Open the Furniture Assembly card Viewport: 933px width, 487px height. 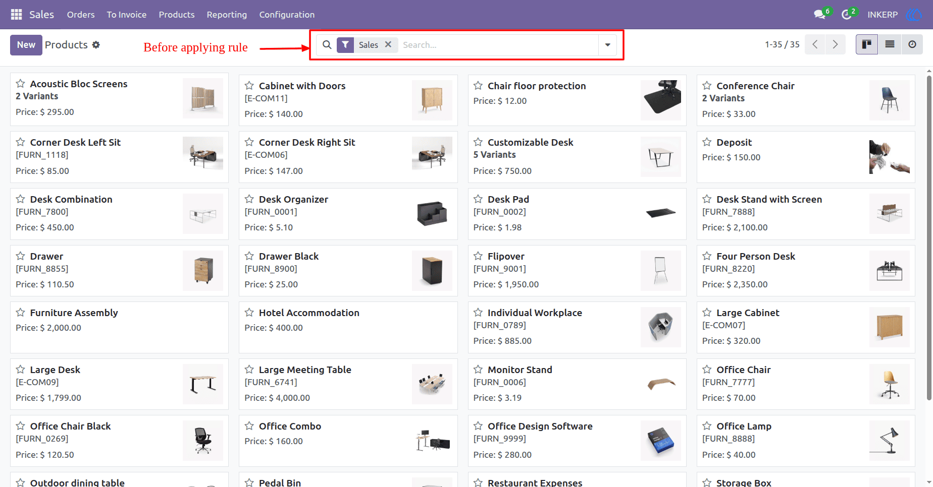(x=119, y=327)
